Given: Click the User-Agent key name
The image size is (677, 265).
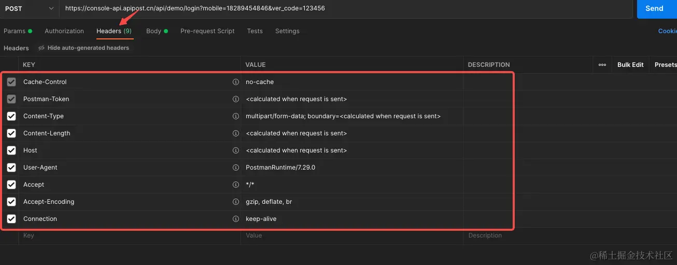Looking at the screenshot, I should point(40,168).
